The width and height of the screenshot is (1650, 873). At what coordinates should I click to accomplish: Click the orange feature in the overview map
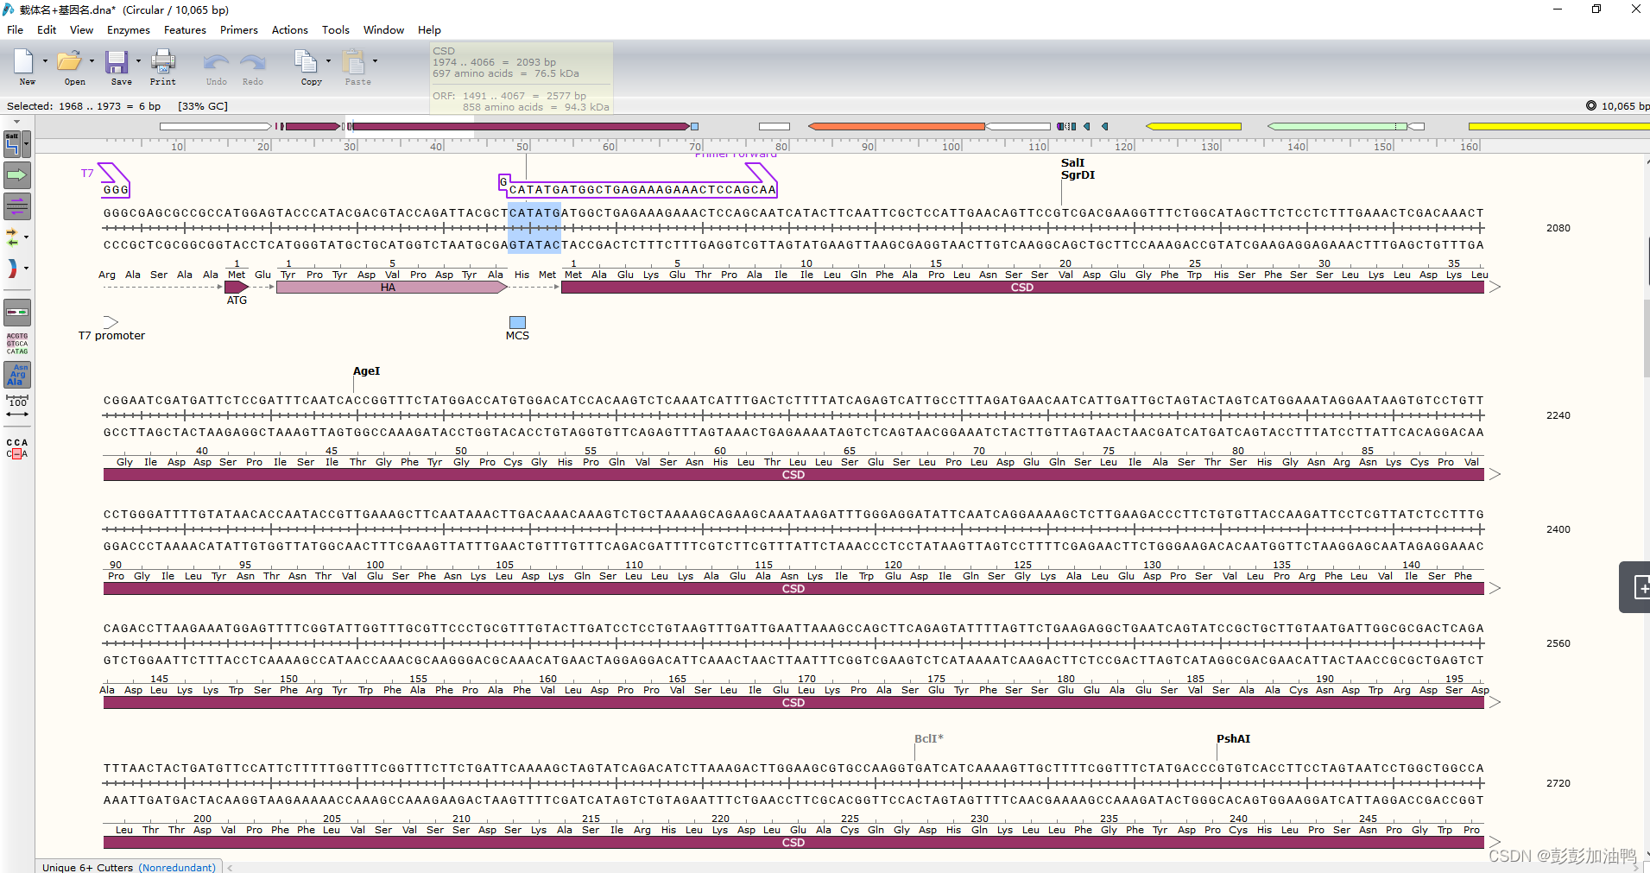point(896,126)
